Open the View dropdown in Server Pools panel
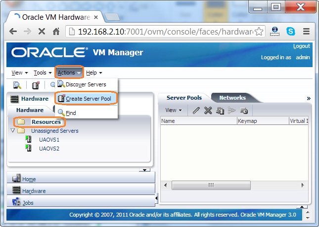 click(x=174, y=110)
